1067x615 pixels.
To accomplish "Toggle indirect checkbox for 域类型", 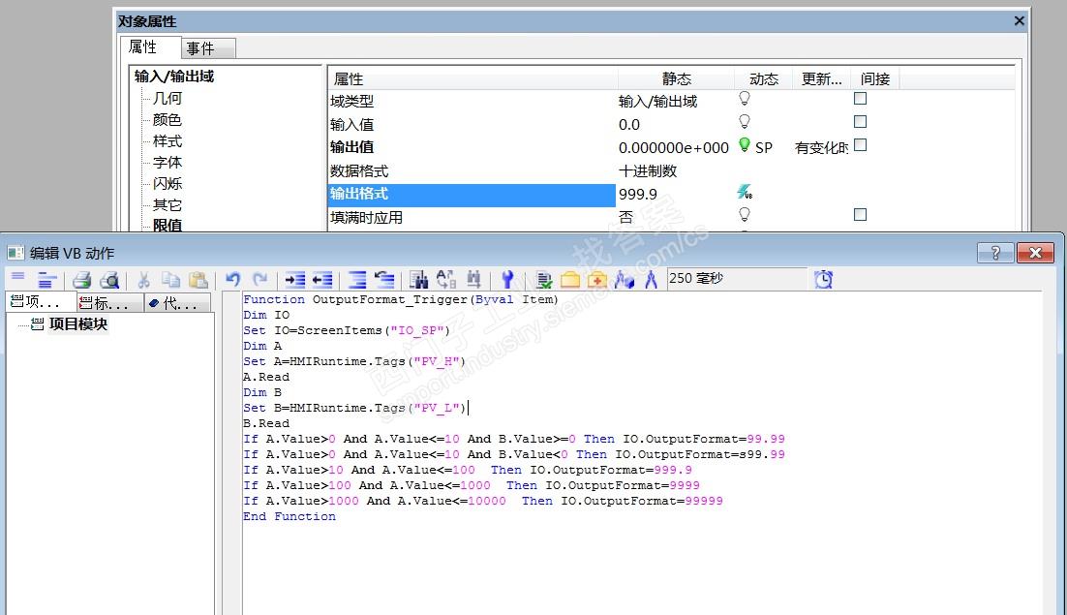I will [860, 99].
